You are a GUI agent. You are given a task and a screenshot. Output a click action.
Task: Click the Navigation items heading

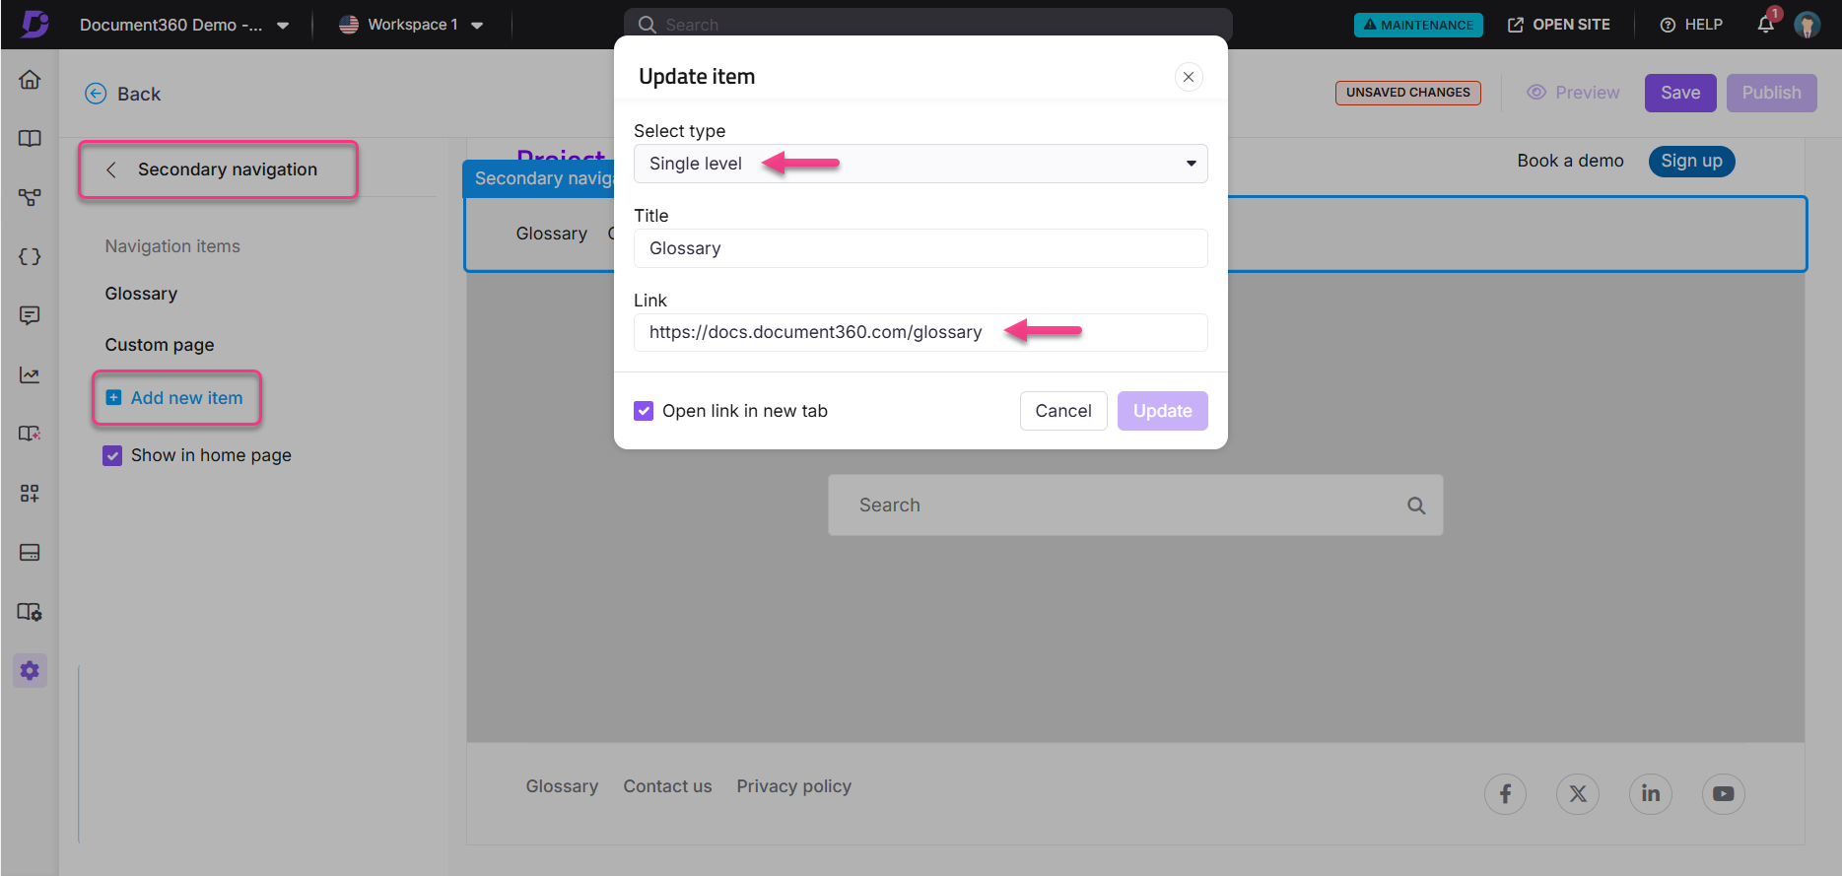tap(172, 246)
